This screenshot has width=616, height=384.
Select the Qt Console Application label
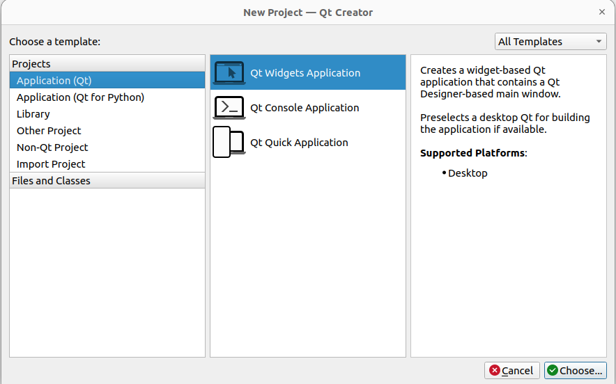coord(305,107)
